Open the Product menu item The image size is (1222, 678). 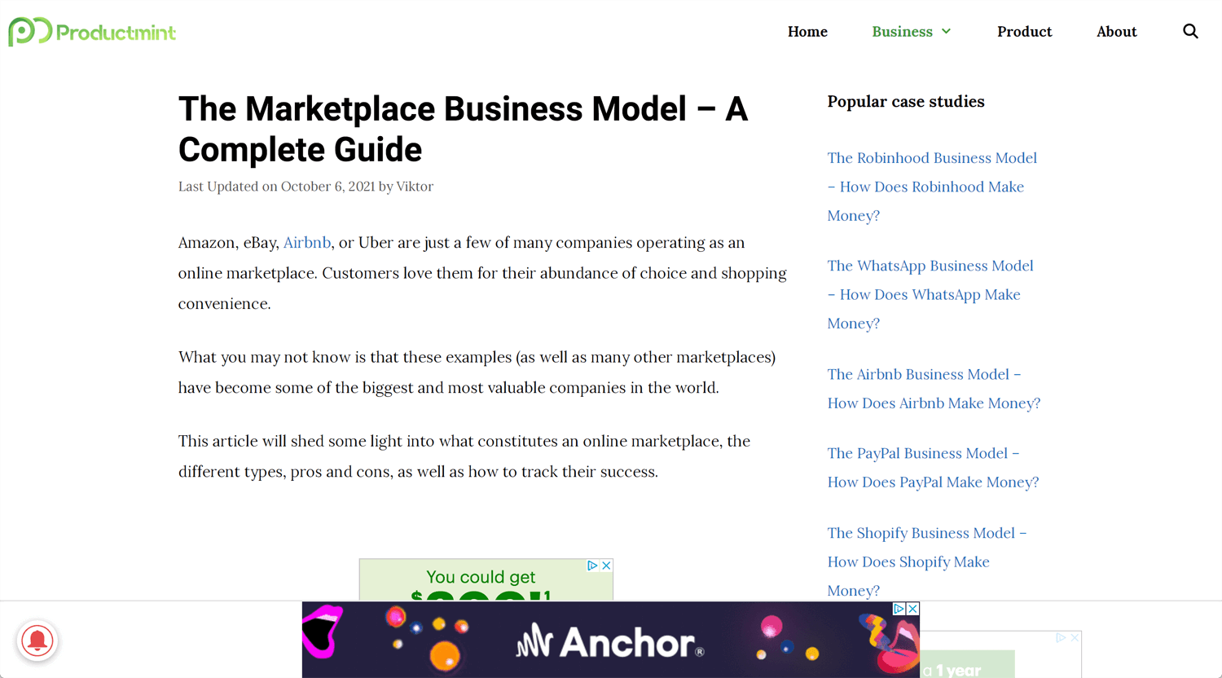1024,32
